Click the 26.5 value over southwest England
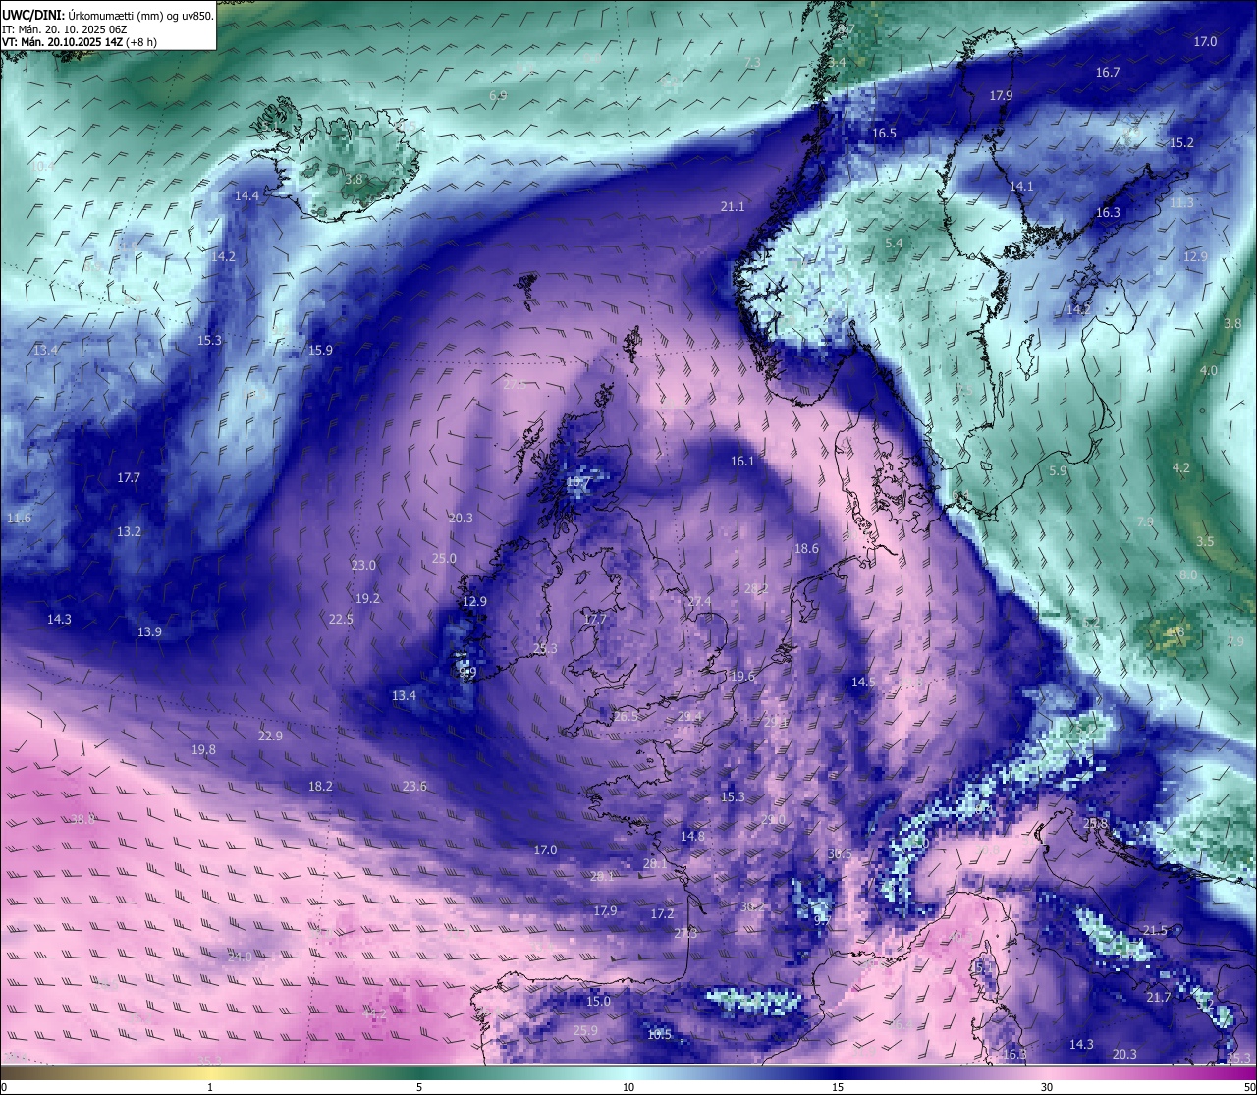The height and width of the screenshot is (1095, 1257). click(626, 716)
